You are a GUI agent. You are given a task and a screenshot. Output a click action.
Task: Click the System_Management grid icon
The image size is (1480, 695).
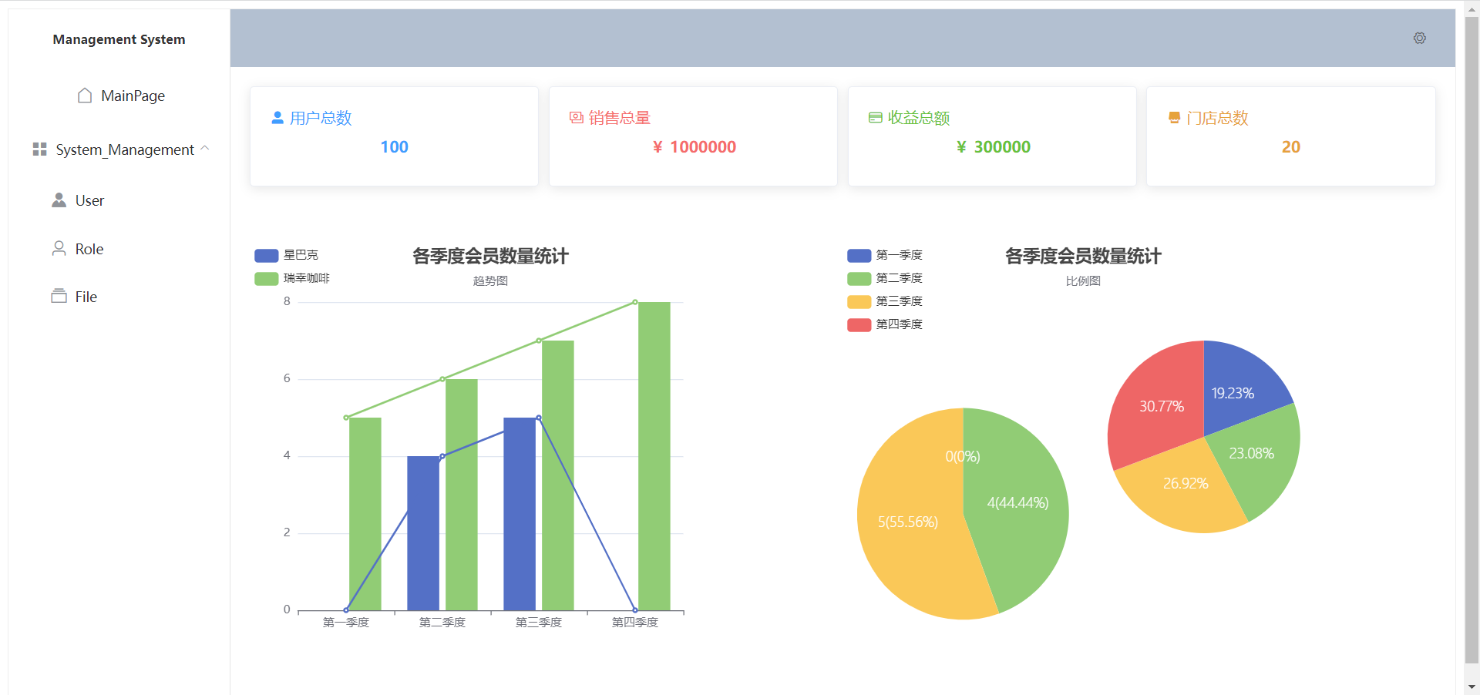[39, 149]
